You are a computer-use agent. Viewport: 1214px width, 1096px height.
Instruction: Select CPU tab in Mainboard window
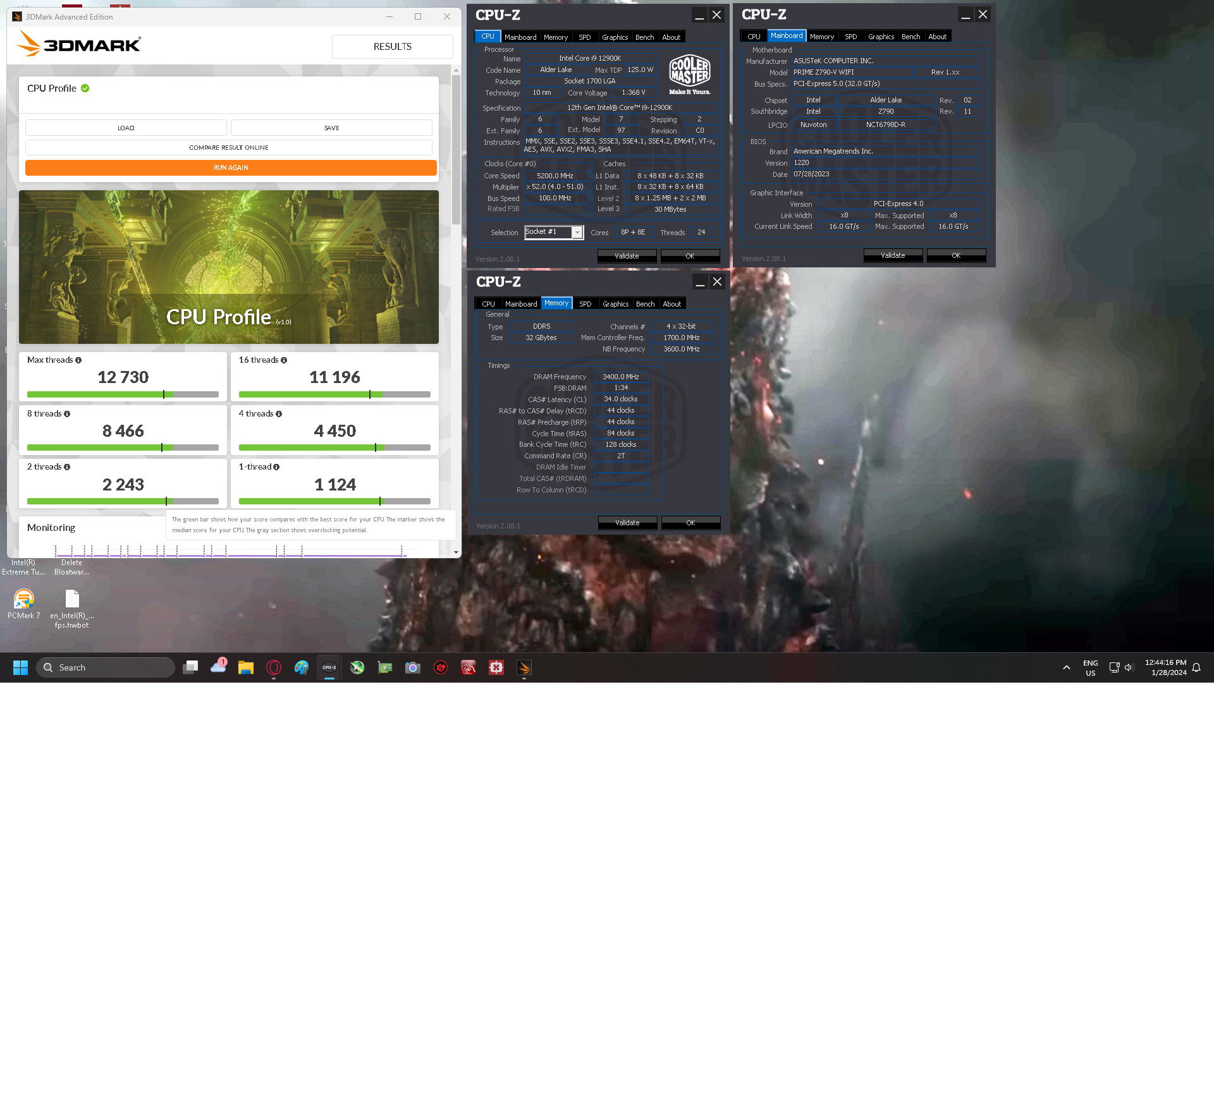coord(754,37)
